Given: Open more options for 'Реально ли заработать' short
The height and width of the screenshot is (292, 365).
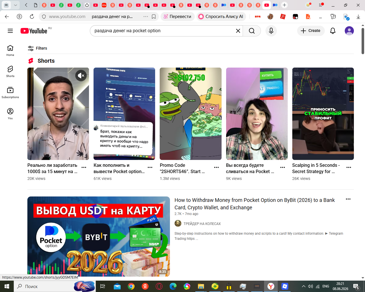Looking at the screenshot, I should (x=84, y=167).
